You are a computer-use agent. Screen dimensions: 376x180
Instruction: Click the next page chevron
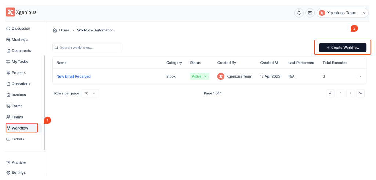click(x=350, y=93)
